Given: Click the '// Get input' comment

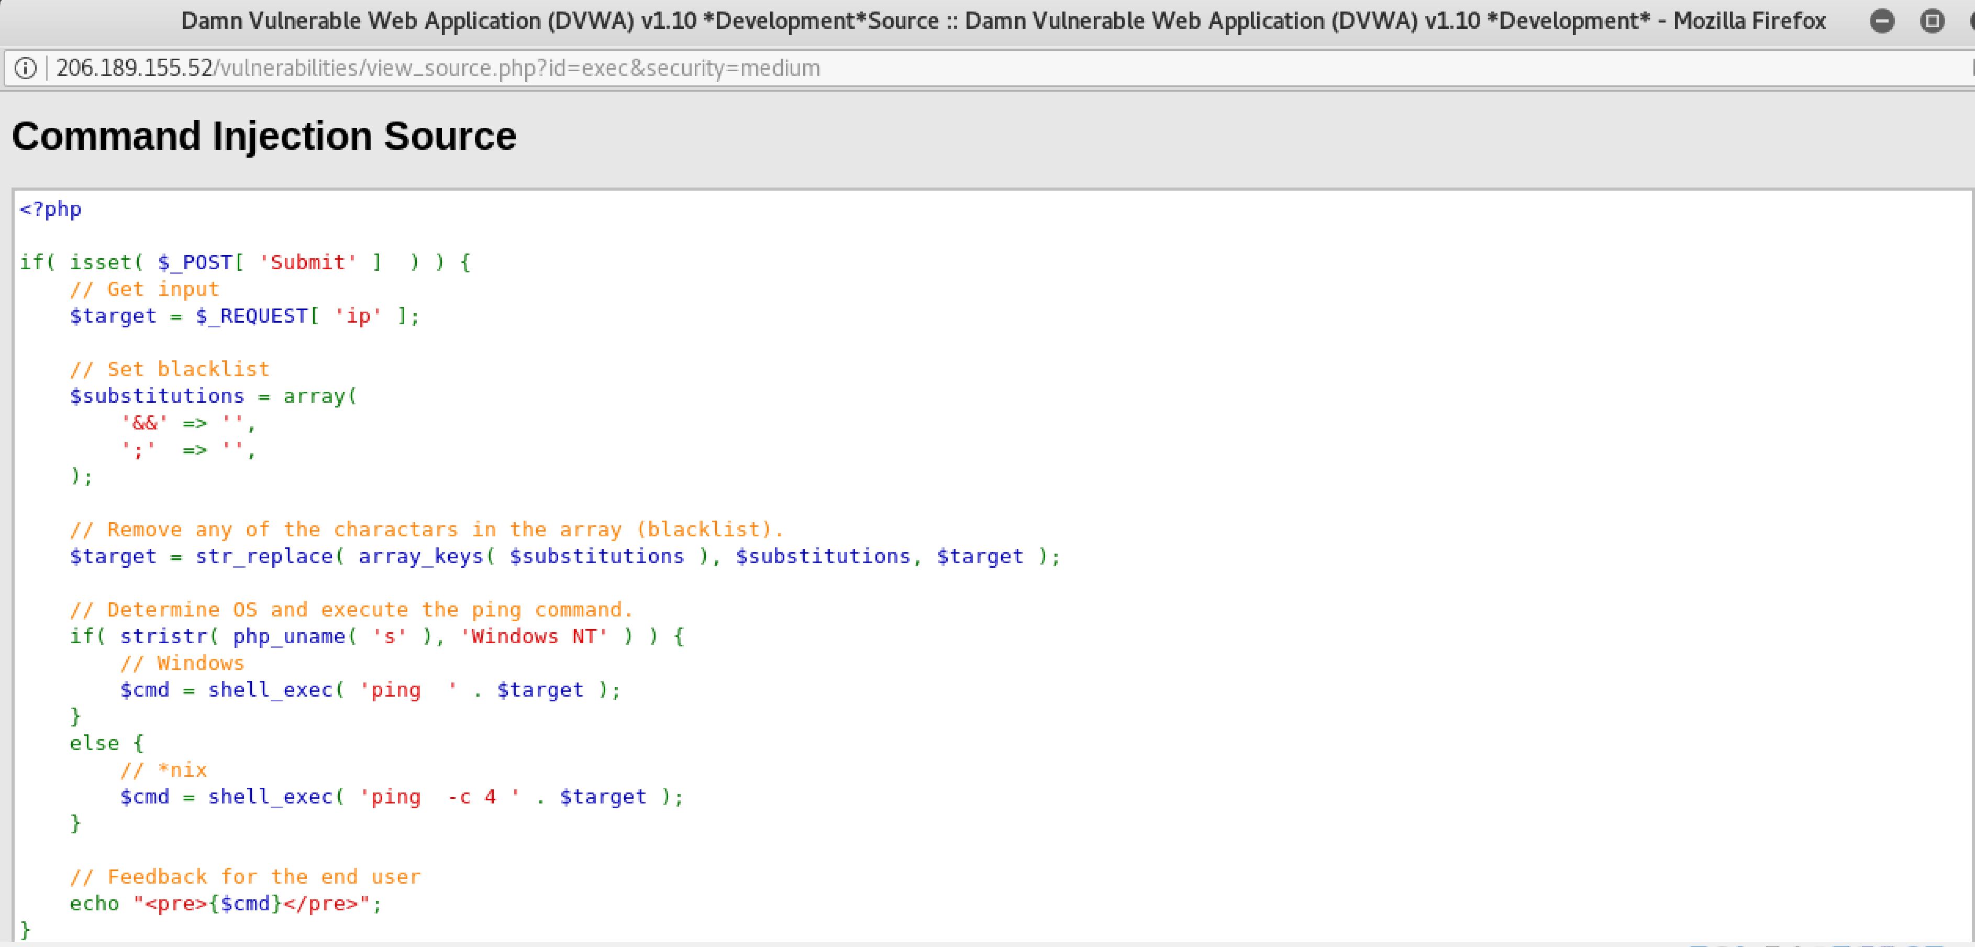Looking at the screenshot, I should tap(144, 289).
